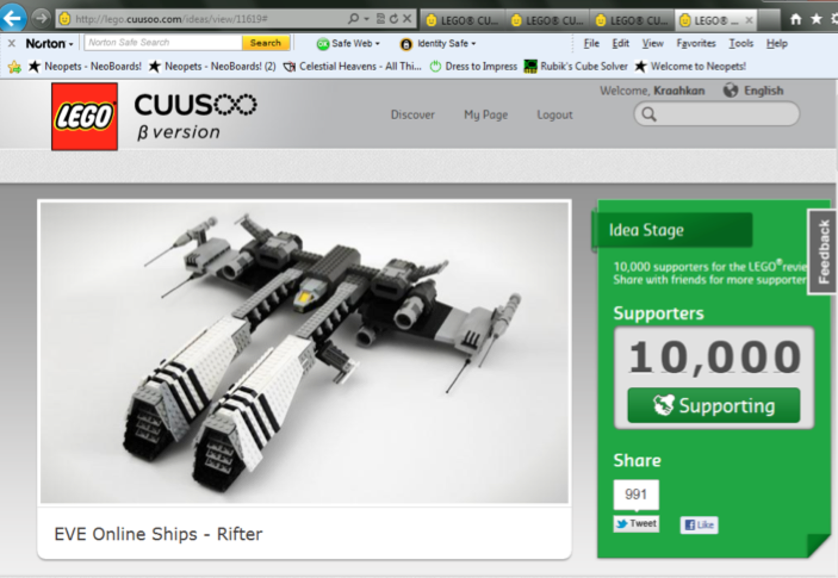Go back with the browser back arrow

11,17
